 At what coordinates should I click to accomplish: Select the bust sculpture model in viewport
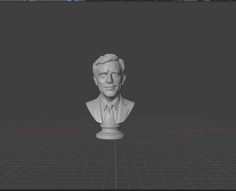[110, 96]
